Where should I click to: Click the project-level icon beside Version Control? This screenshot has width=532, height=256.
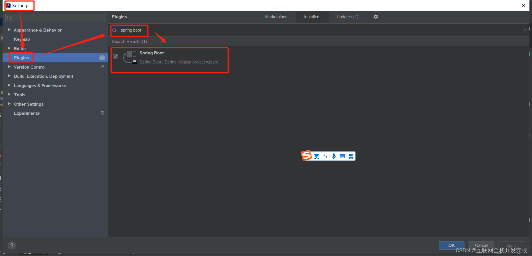(102, 67)
